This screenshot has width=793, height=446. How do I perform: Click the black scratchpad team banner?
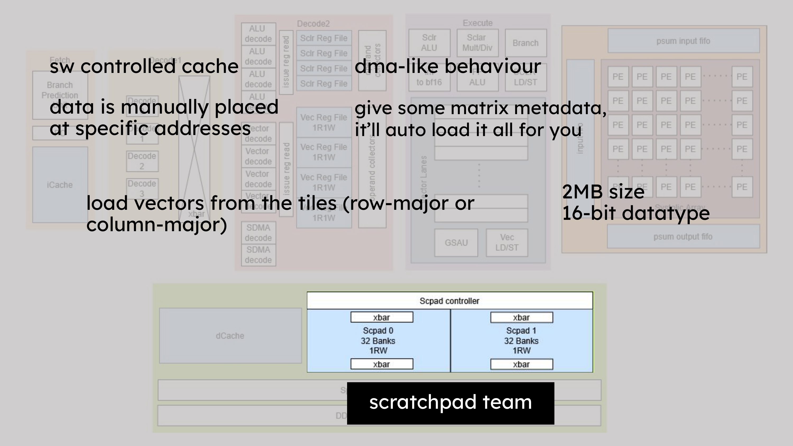[450, 403]
